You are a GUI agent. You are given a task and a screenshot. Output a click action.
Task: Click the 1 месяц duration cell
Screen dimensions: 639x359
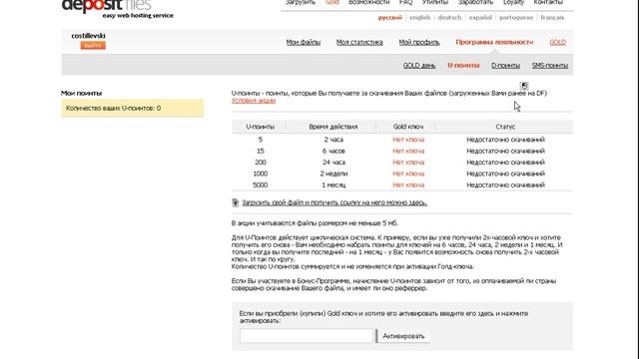pos(333,185)
